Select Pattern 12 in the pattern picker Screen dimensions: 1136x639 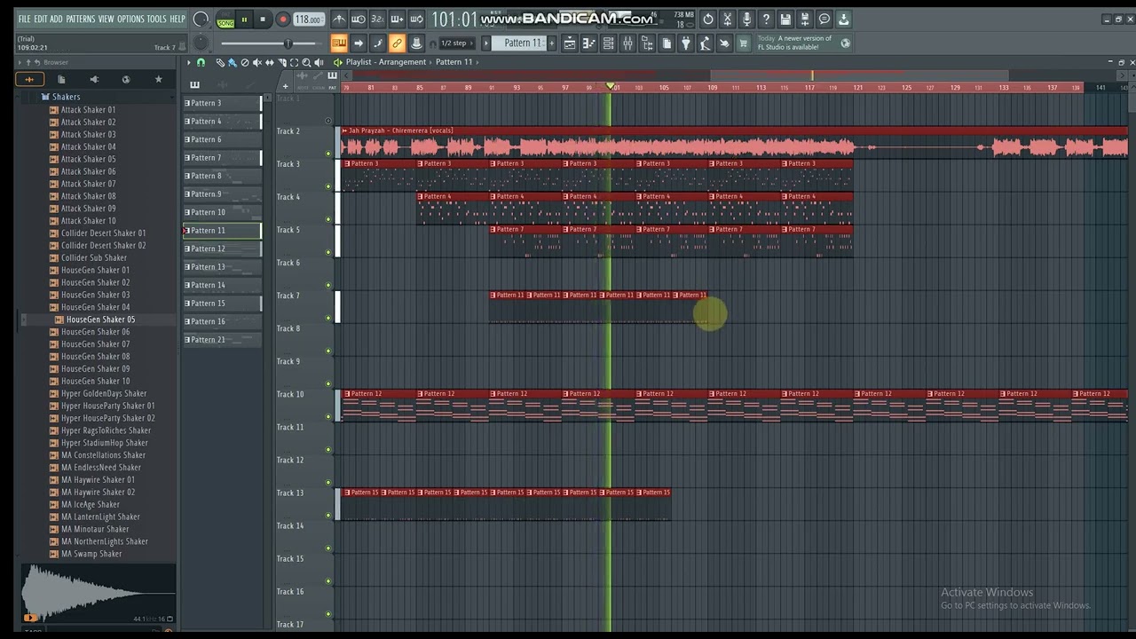pos(223,248)
